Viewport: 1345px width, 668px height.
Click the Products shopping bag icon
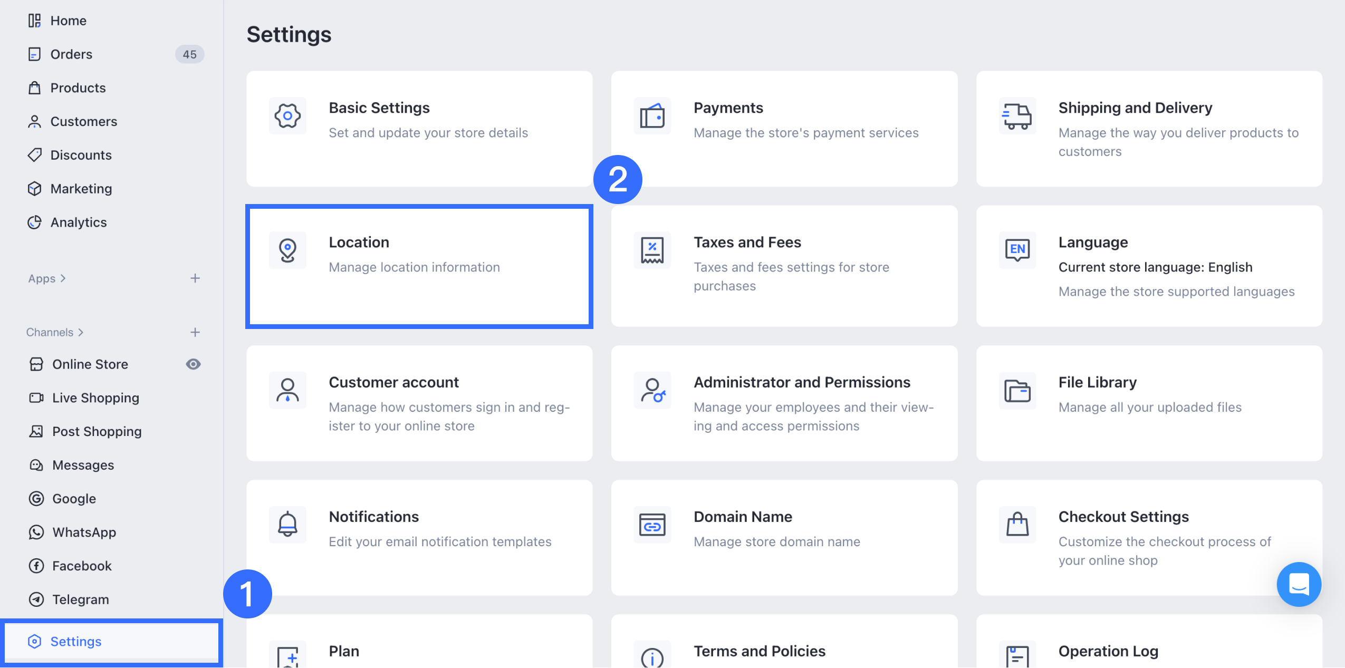[x=35, y=88]
